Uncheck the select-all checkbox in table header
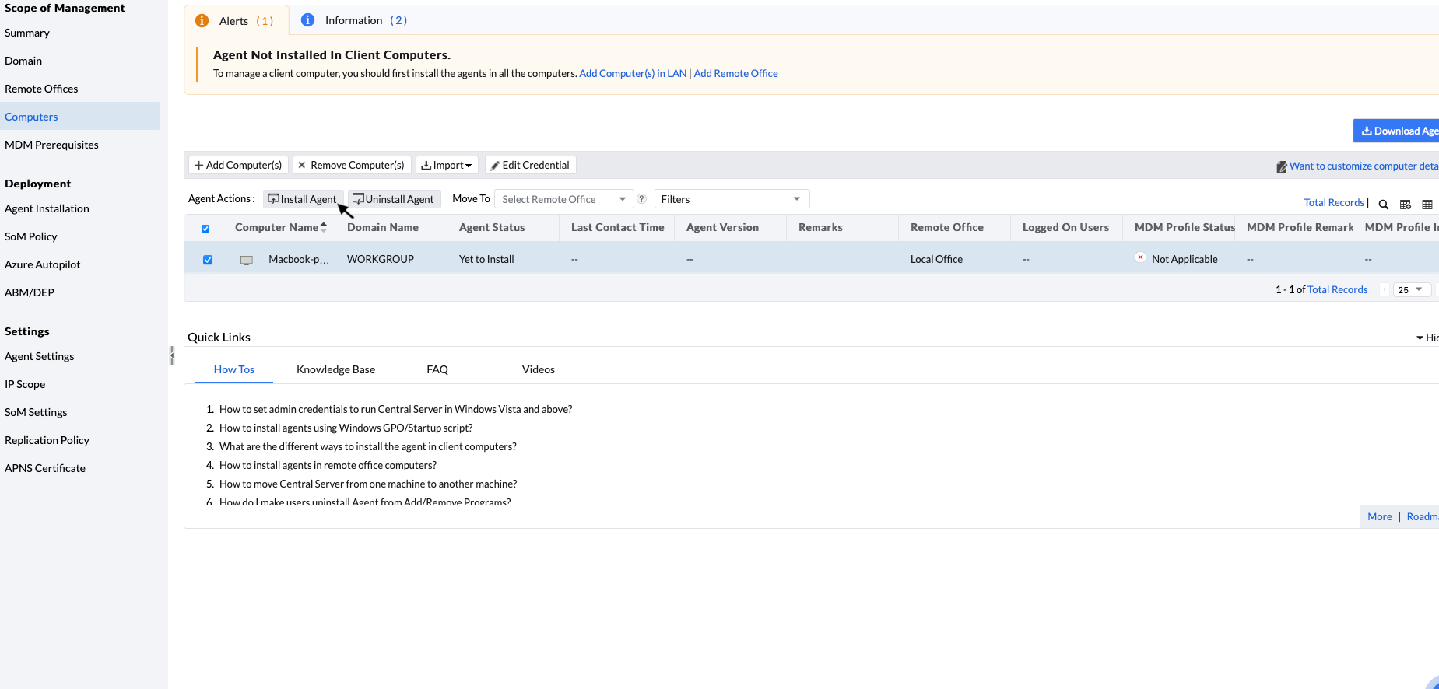The width and height of the screenshot is (1439, 689). pyautogui.click(x=205, y=229)
